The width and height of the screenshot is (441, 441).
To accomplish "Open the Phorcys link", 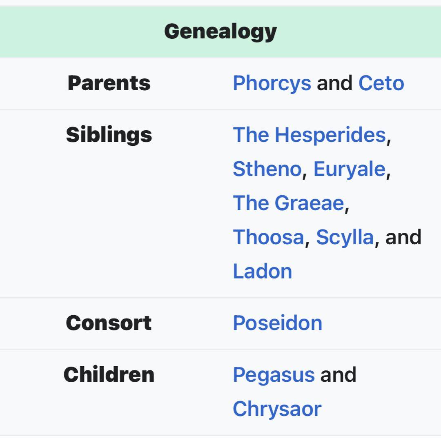I will pyautogui.click(x=272, y=83).
